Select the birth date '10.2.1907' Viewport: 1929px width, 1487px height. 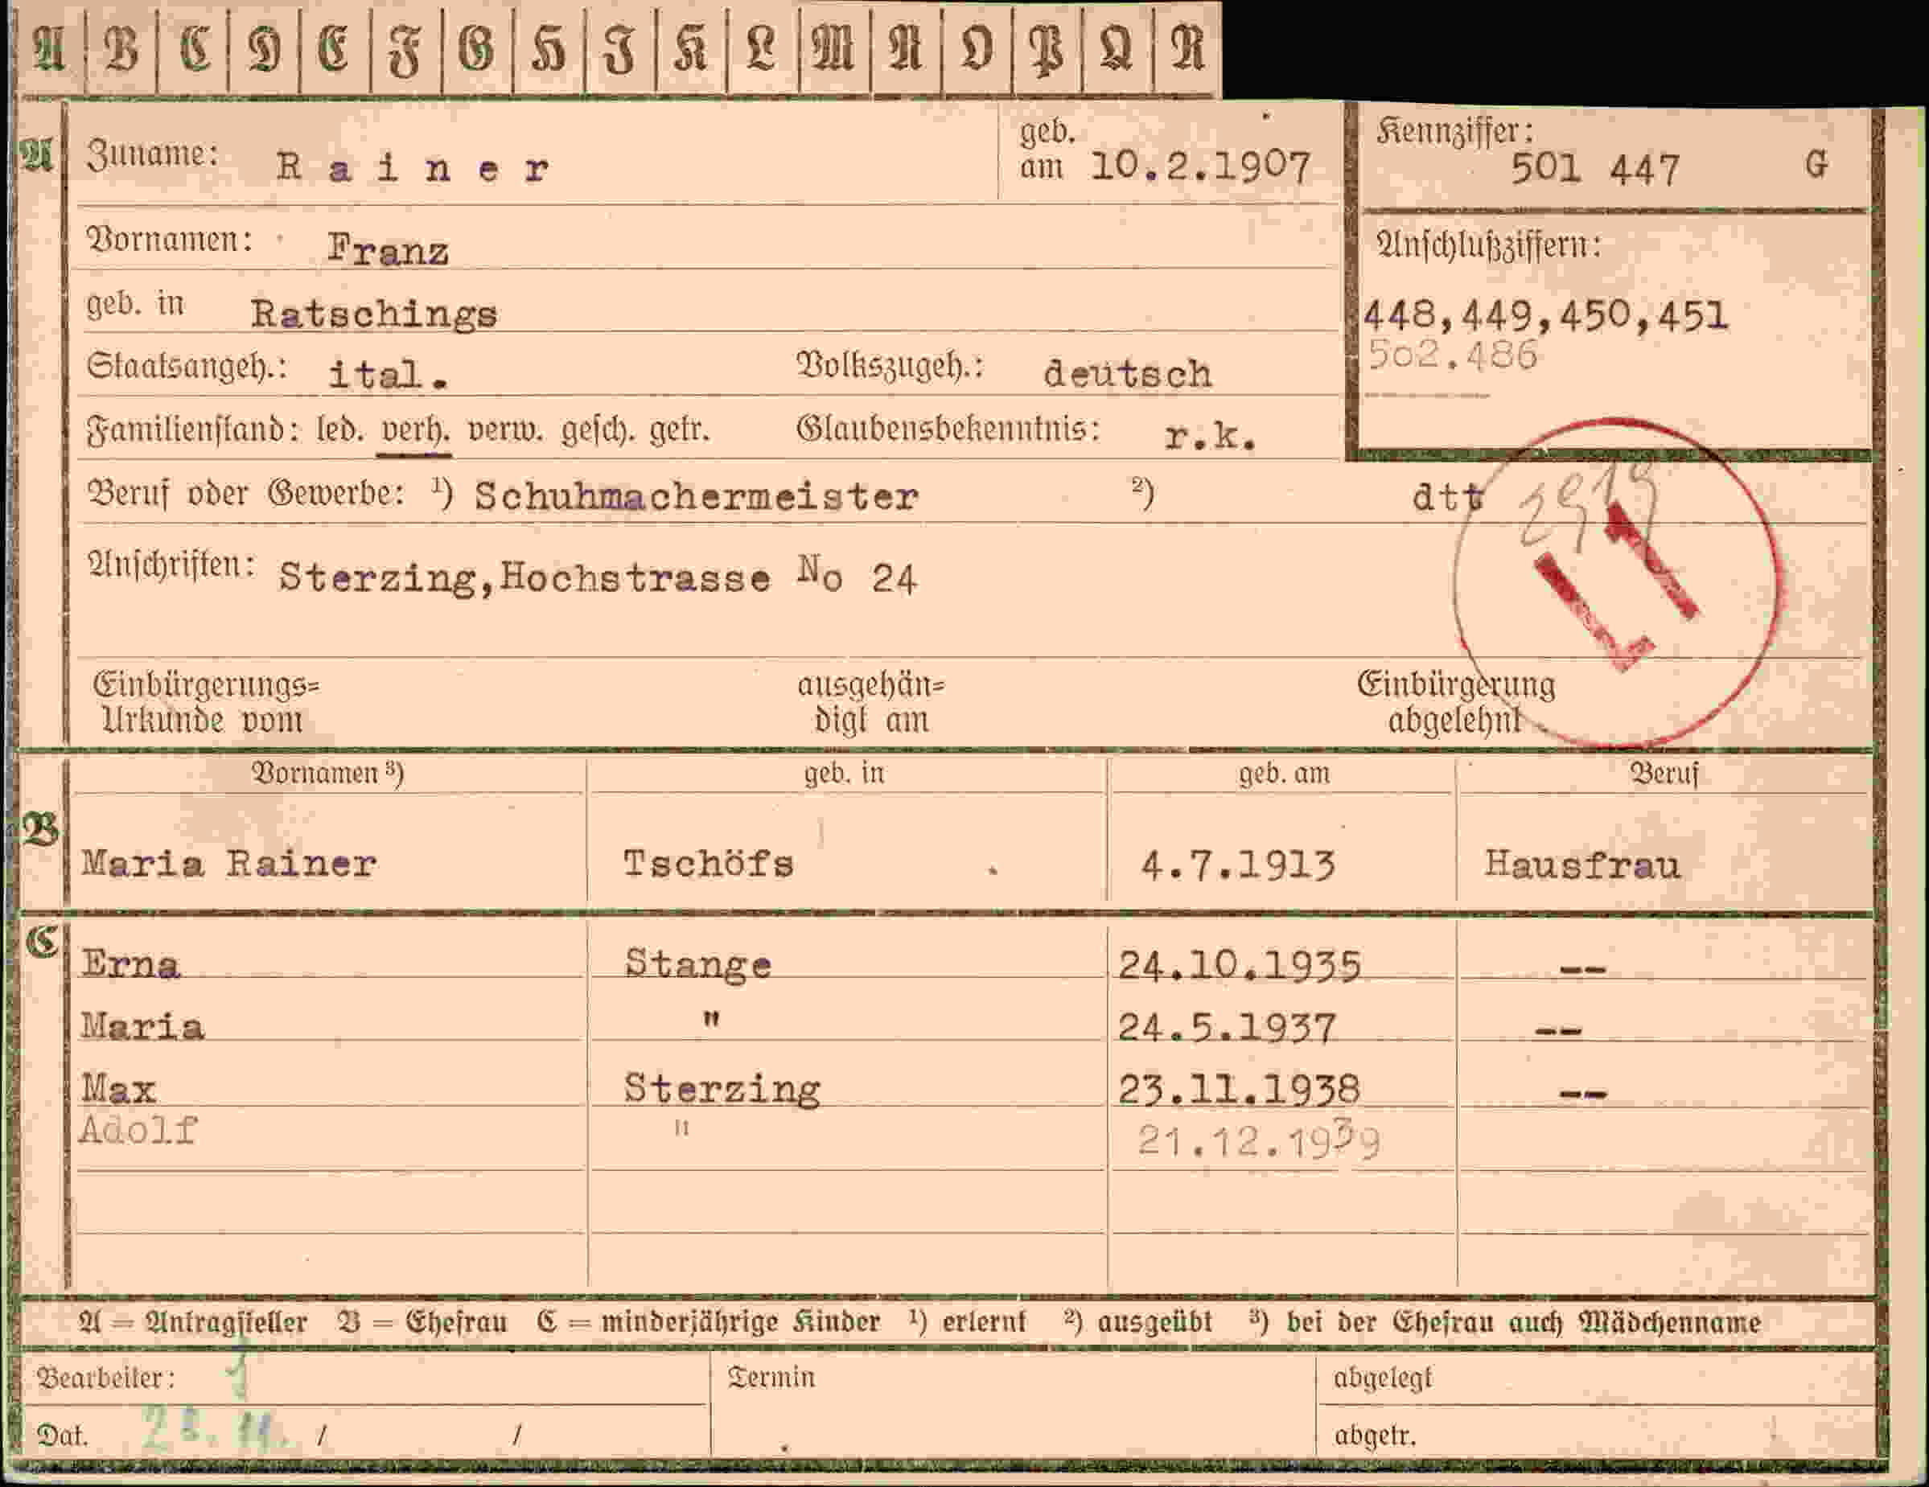tap(1200, 167)
